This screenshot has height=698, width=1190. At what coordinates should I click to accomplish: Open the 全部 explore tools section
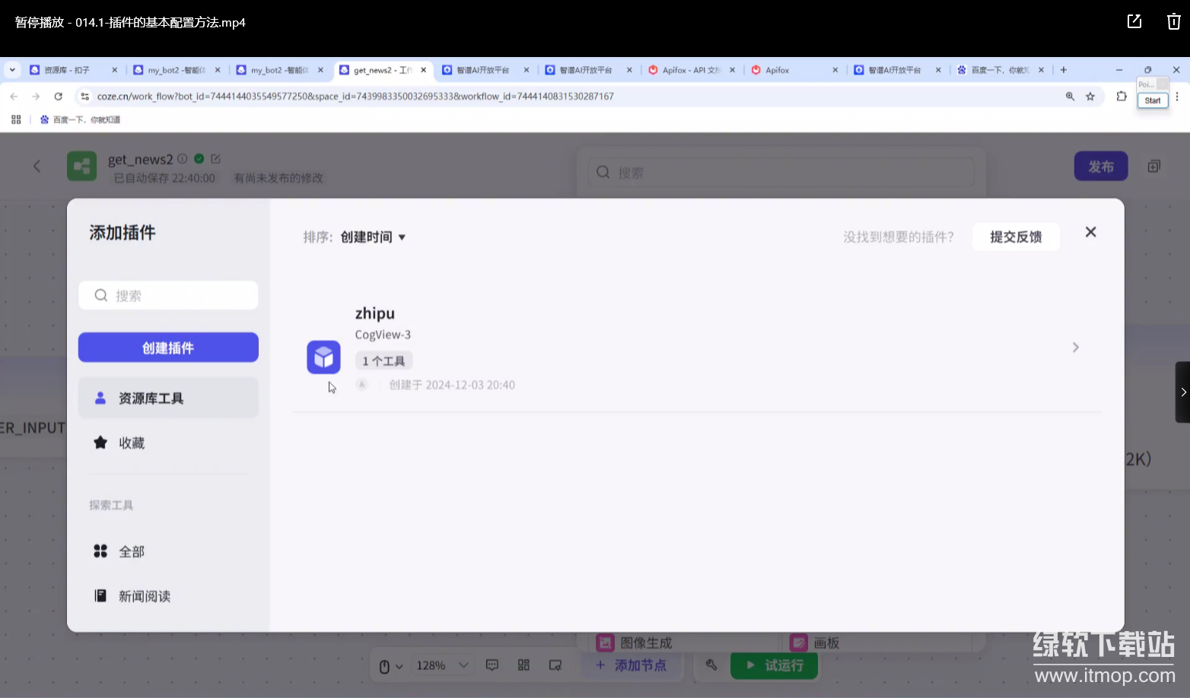coord(132,550)
